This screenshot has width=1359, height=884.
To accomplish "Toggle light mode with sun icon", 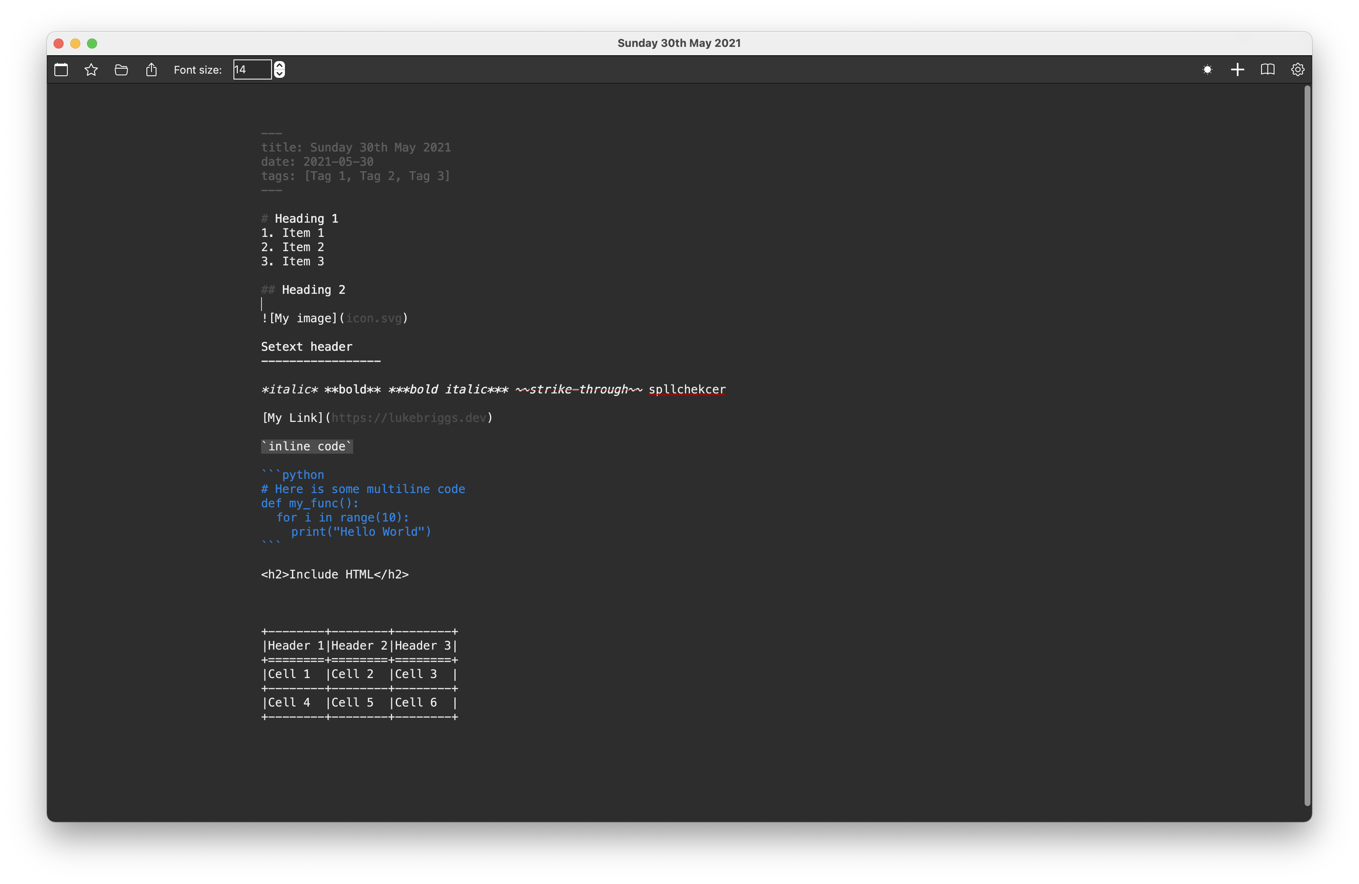I will point(1207,69).
